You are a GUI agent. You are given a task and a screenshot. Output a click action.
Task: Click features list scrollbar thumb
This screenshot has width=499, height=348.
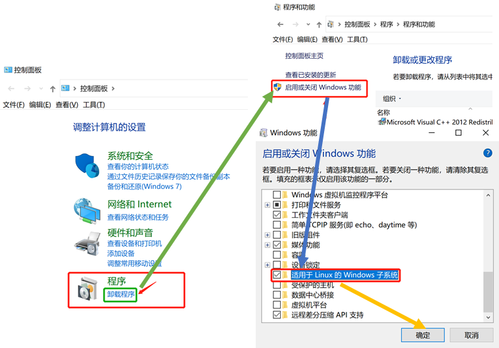coord(488,292)
